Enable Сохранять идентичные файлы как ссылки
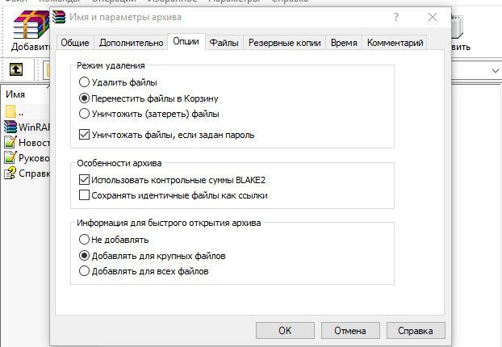 click(84, 195)
